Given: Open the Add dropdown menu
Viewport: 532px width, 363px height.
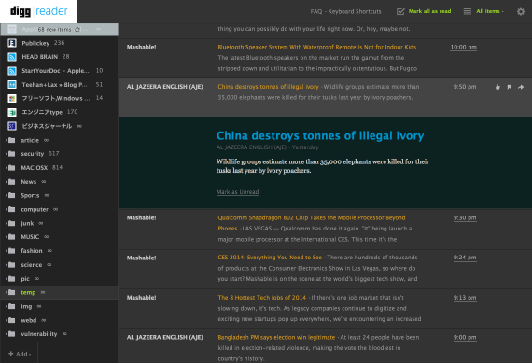Looking at the screenshot, I should click(20, 354).
